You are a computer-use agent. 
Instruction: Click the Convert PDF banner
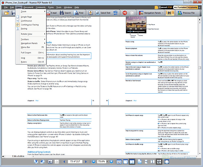pyautogui.click(x=176, y=7)
